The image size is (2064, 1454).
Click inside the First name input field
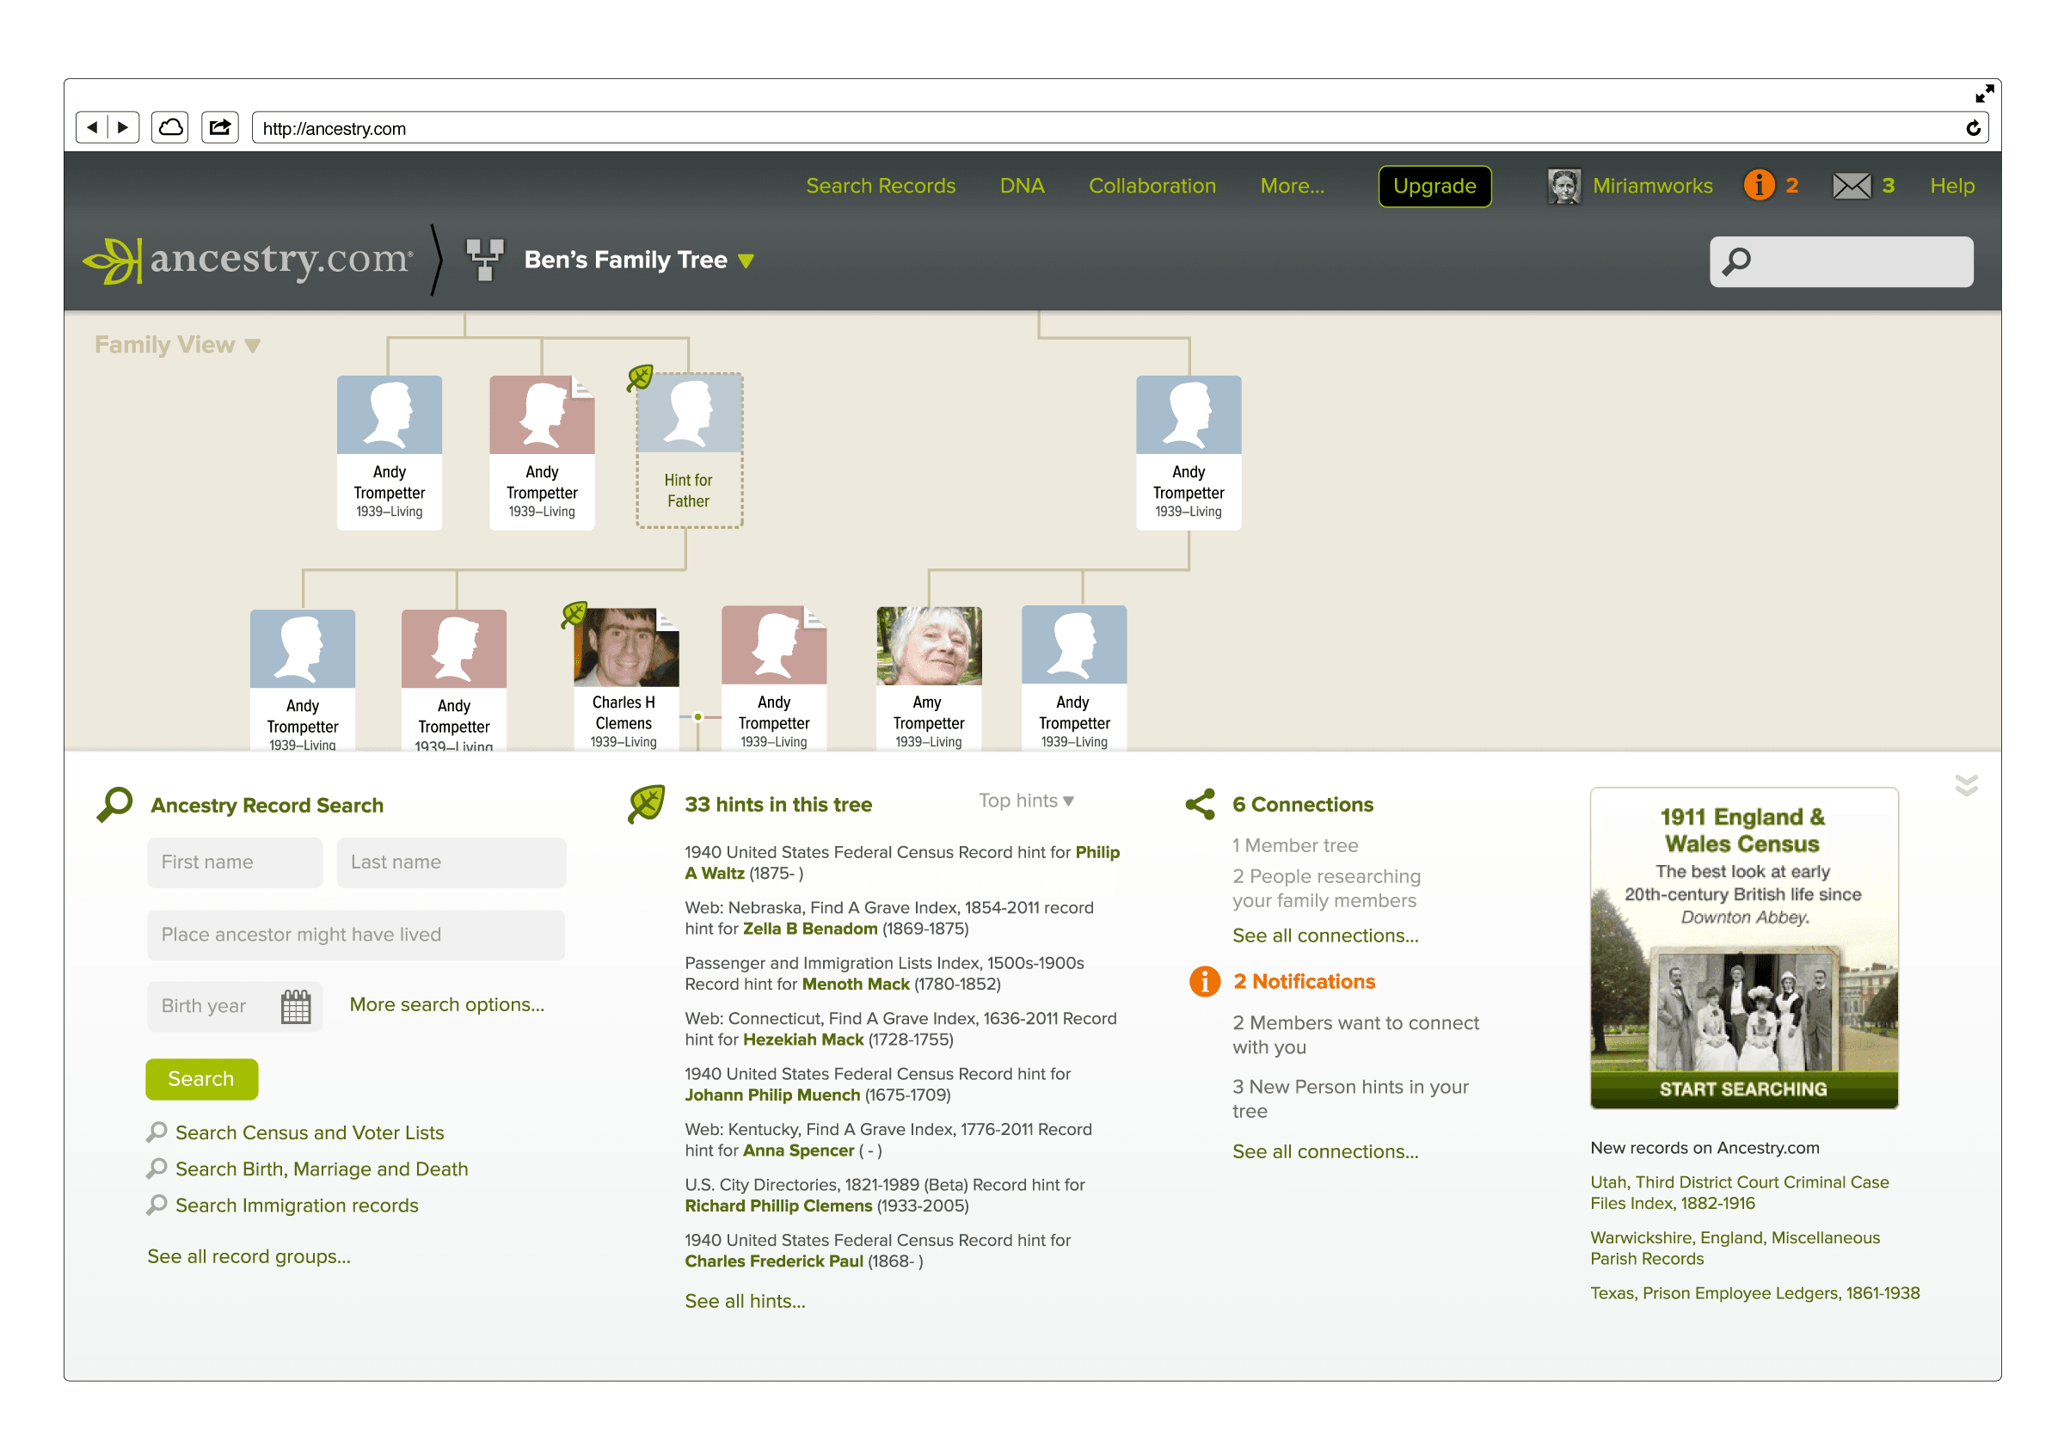[x=235, y=862]
